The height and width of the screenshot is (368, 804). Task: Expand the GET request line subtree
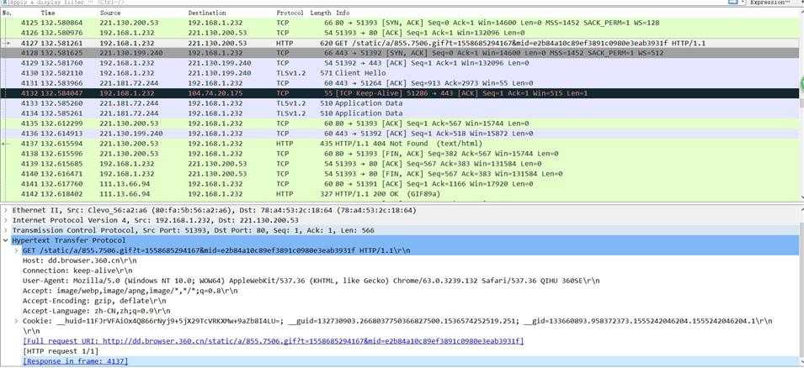pyautogui.click(x=16, y=250)
